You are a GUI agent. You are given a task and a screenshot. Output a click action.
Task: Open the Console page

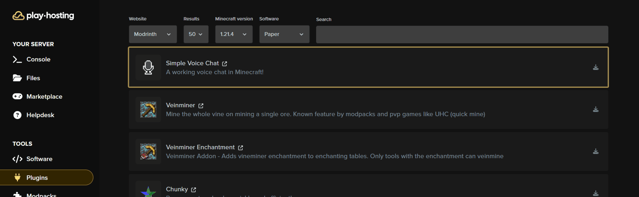(31, 59)
